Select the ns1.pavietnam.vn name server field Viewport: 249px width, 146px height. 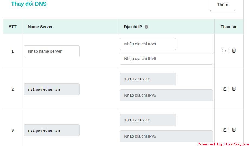click(52, 89)
